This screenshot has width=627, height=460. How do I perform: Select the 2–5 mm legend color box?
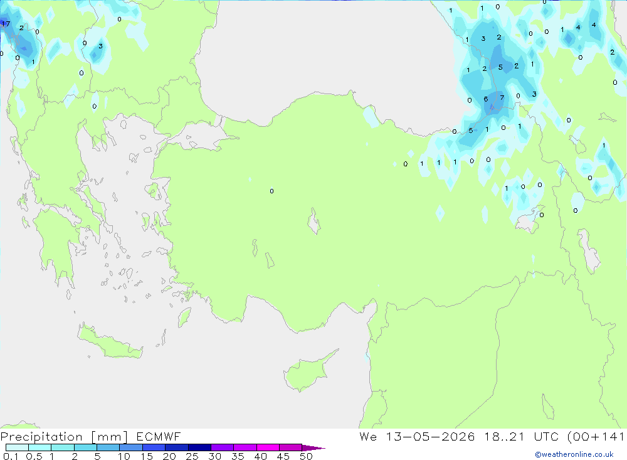click(x=85, y=447)
